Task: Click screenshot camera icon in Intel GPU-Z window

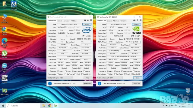Action: (x=85, y=20)
